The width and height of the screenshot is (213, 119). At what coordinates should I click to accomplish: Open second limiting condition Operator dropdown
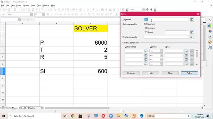[161, 55]
